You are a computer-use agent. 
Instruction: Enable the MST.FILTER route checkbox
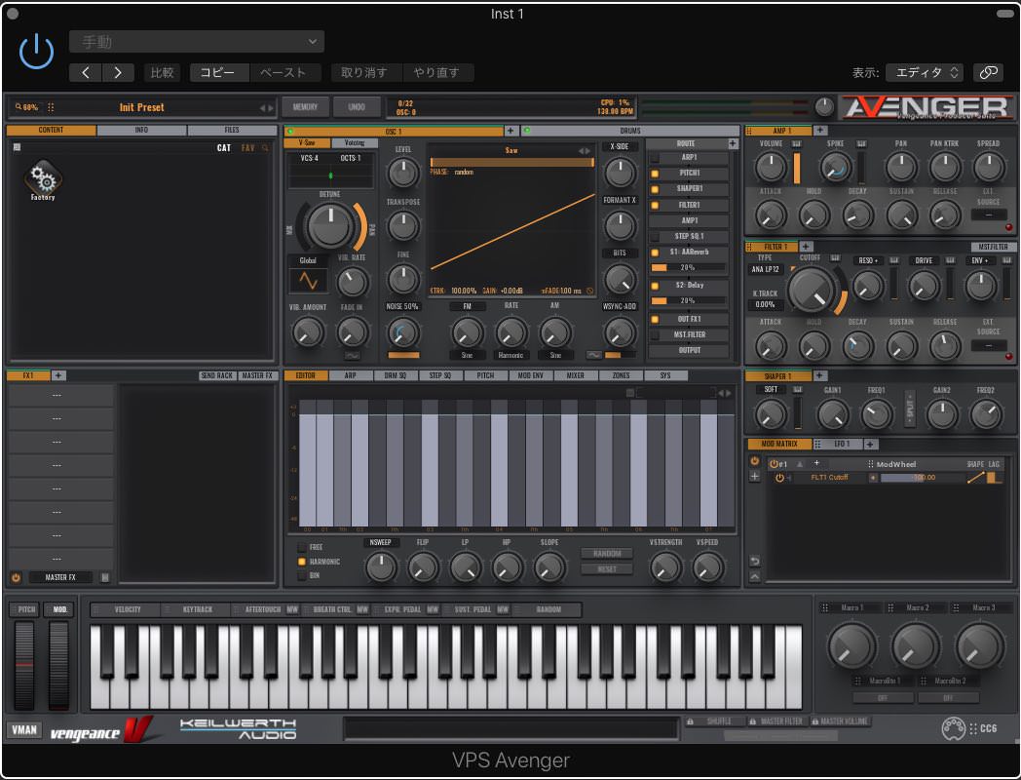655,335
